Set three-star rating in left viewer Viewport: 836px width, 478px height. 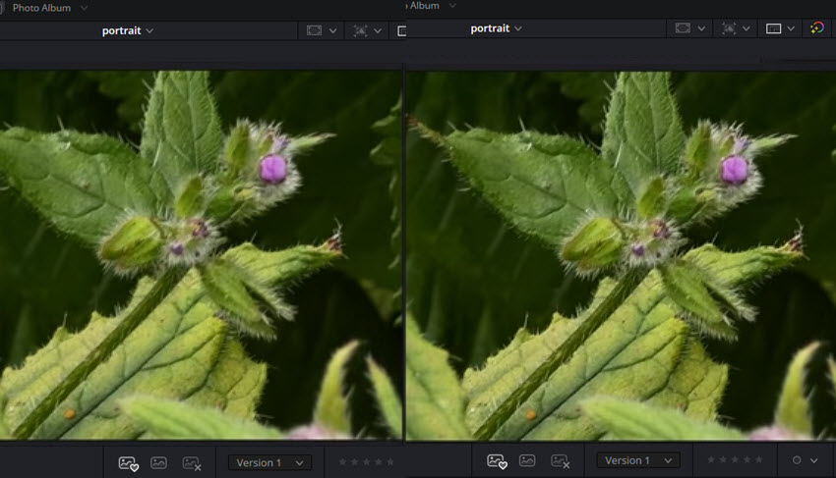click(x=366, y=462)
